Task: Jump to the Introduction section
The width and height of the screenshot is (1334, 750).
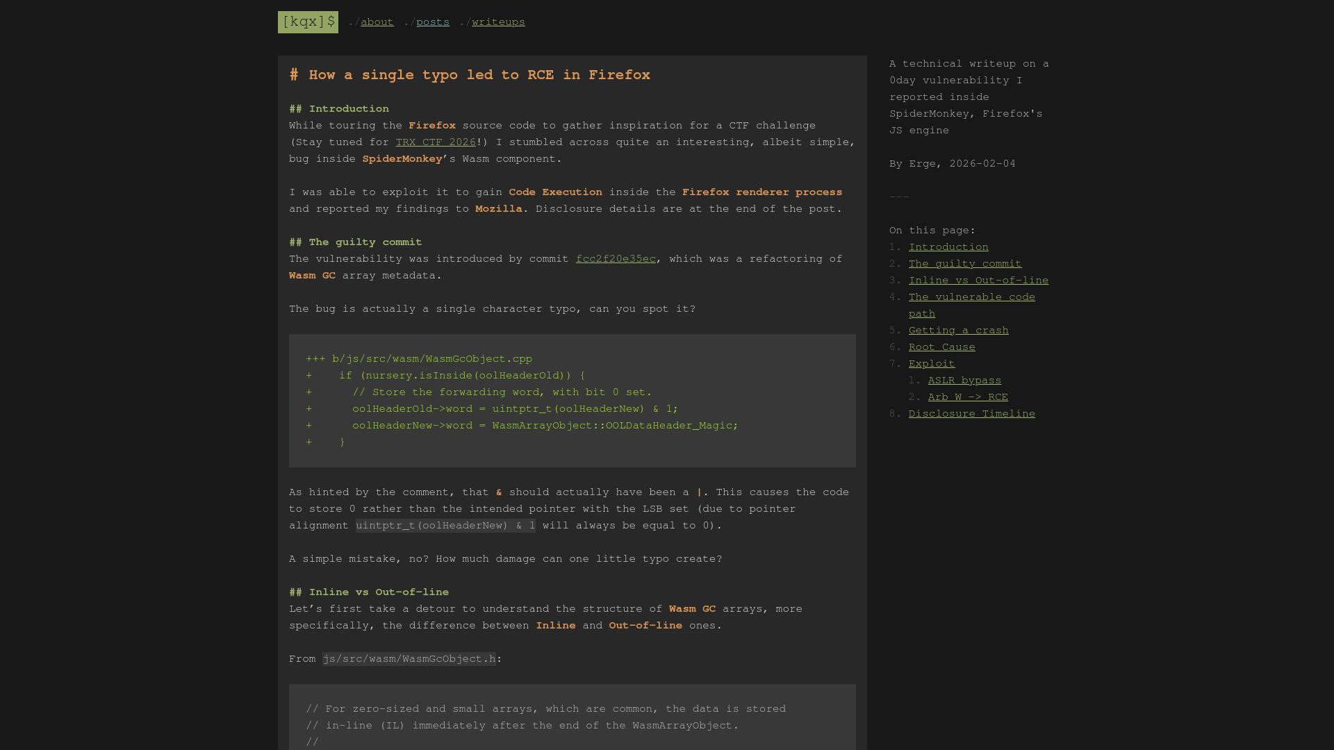Action: tap(948, 247)
